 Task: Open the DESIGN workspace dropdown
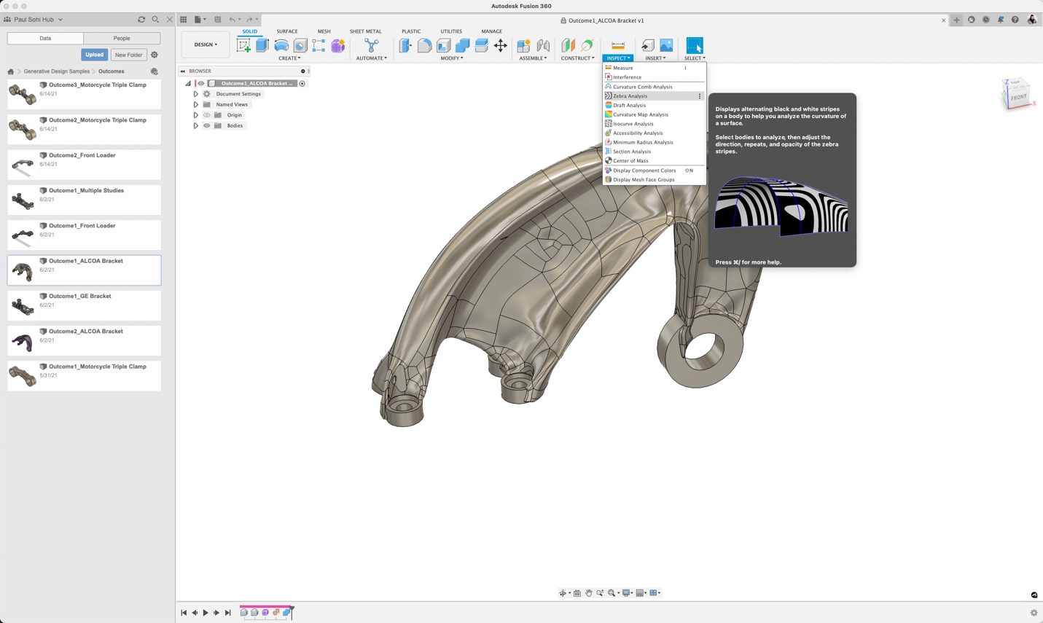pyautogui.click(x=205, y=44)
